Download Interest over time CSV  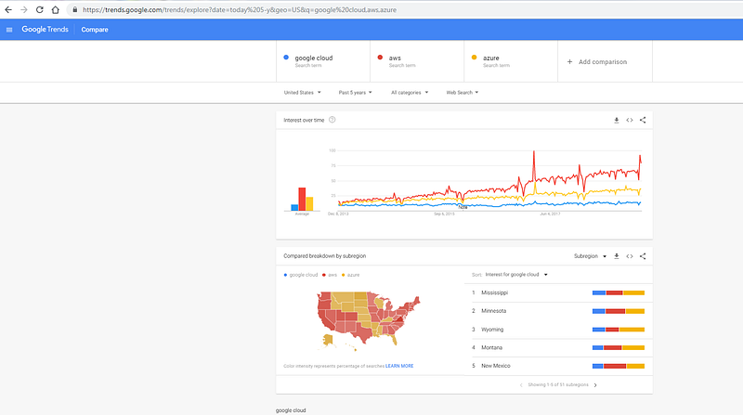617,121
